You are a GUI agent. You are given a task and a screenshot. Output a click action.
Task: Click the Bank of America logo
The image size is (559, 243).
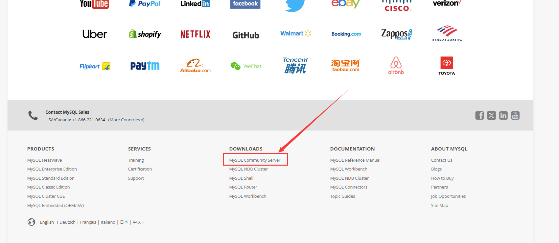pyautogui.click(x=447, y=33)
